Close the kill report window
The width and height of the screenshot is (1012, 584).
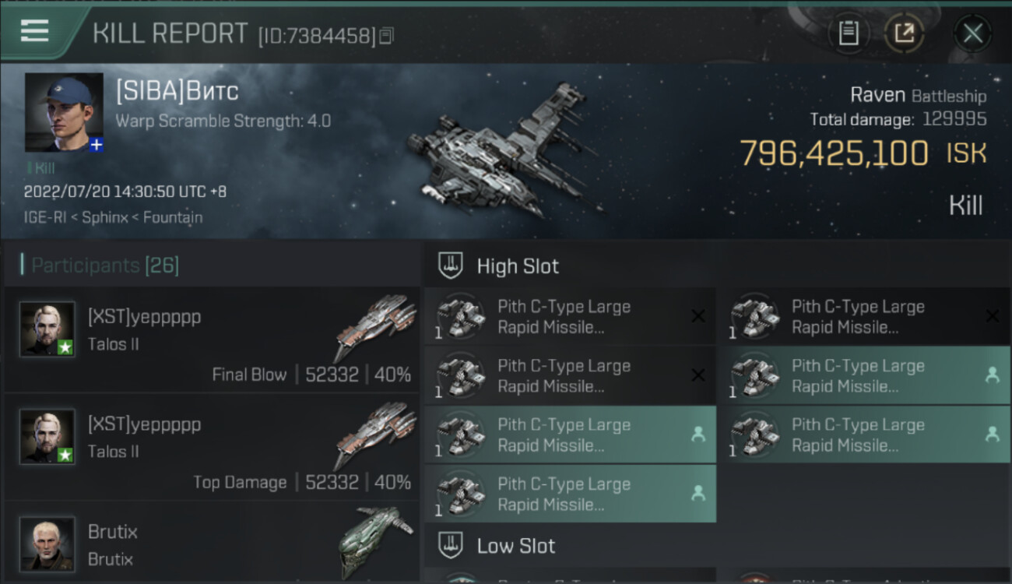tap(972, 33)
